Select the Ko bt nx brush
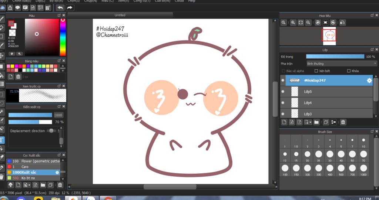This screenshot has height=200, width=379. coord(33,178)
